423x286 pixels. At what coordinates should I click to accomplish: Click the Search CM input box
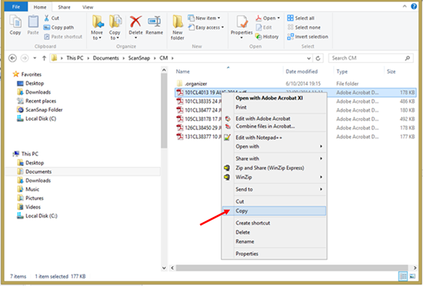pyautogui.click(x=370, y=57)
